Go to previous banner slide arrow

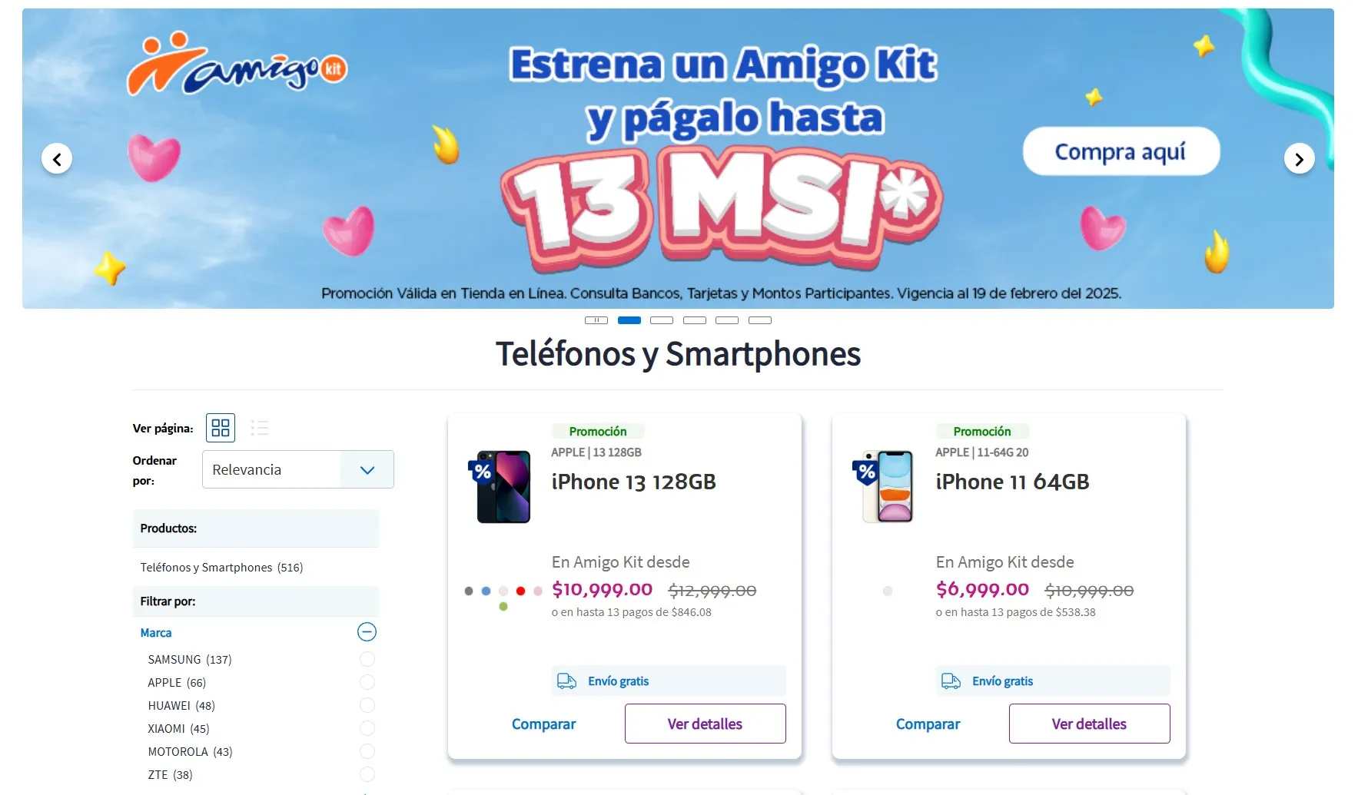point(57,159)
